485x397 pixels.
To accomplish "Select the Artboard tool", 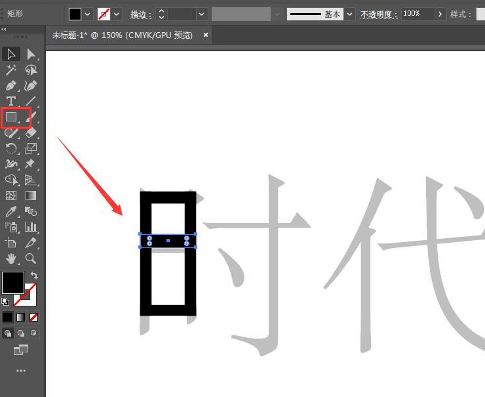I will [x=11, y=243].
